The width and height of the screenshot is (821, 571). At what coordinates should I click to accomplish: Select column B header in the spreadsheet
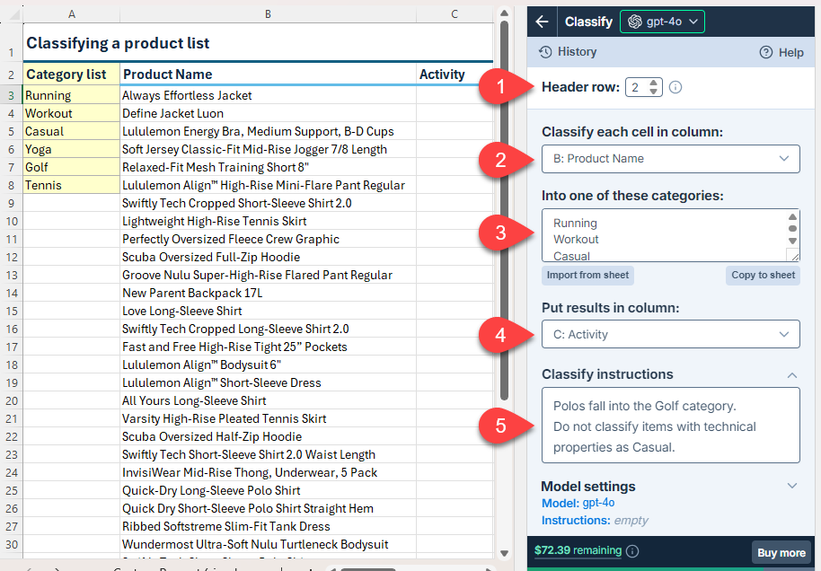268,14
